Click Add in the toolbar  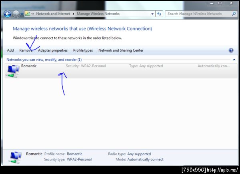tap(10, 50)
